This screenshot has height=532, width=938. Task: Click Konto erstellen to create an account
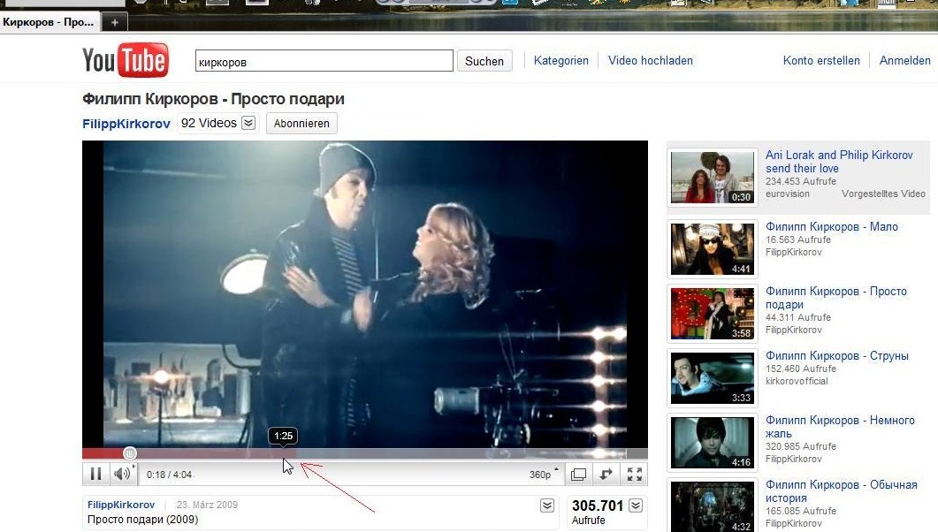click(821, 60)
